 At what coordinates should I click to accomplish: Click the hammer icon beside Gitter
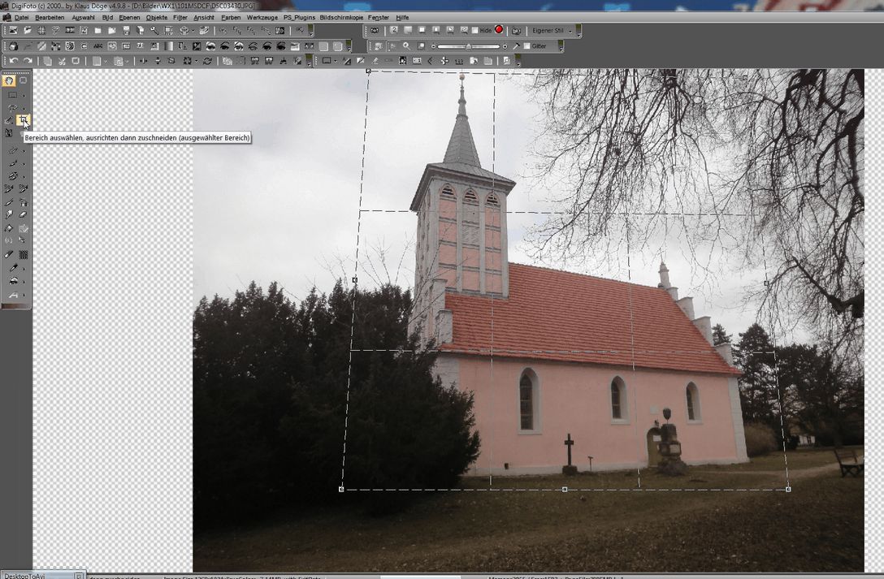[x=516, y=46]
